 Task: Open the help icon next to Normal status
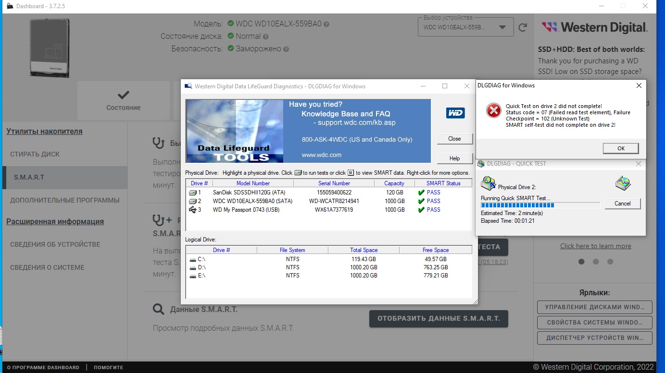coord(265,36)
